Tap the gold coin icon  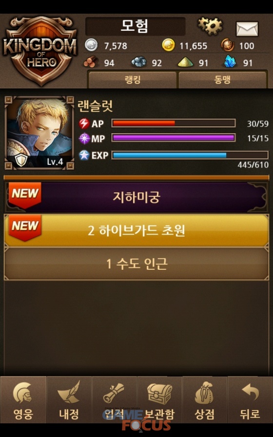coord(168,45)
